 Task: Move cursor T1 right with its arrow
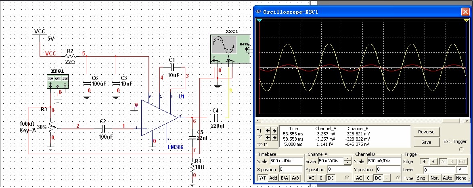274,131
